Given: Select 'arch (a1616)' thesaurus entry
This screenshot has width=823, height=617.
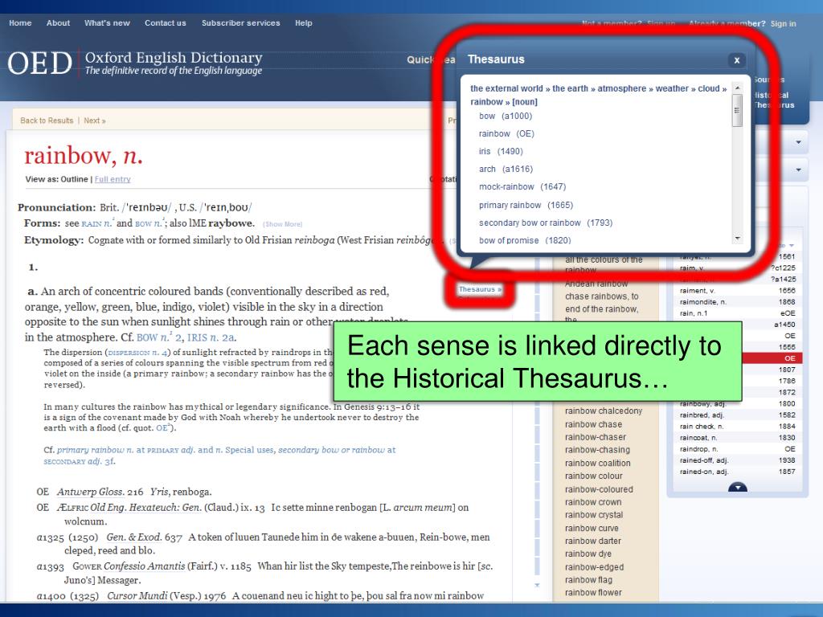Looking at the screenshot, I should pyautogui.click(x=506, y=169).
